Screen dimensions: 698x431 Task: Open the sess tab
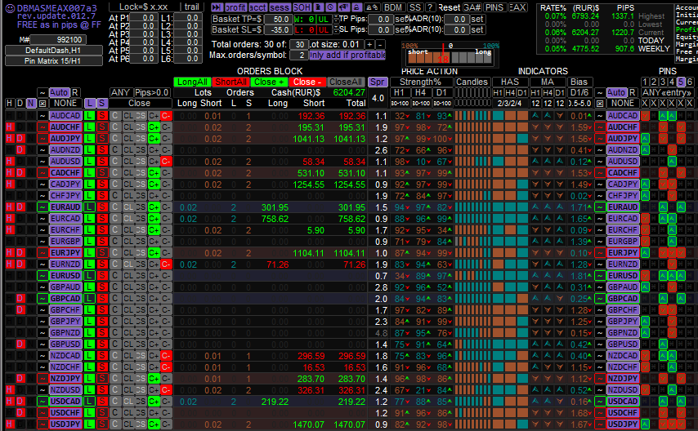(x=280, y=7)
